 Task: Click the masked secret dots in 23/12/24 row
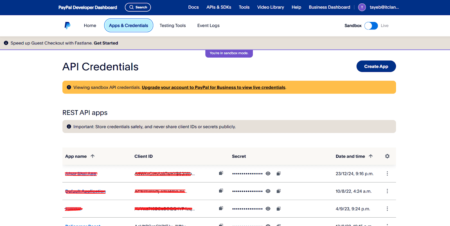tap(247, 174)
